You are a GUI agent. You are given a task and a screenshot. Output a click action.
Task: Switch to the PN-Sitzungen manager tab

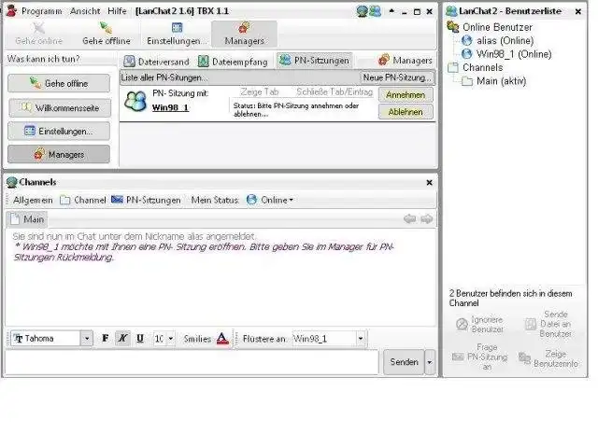click(x=314, y=60)
